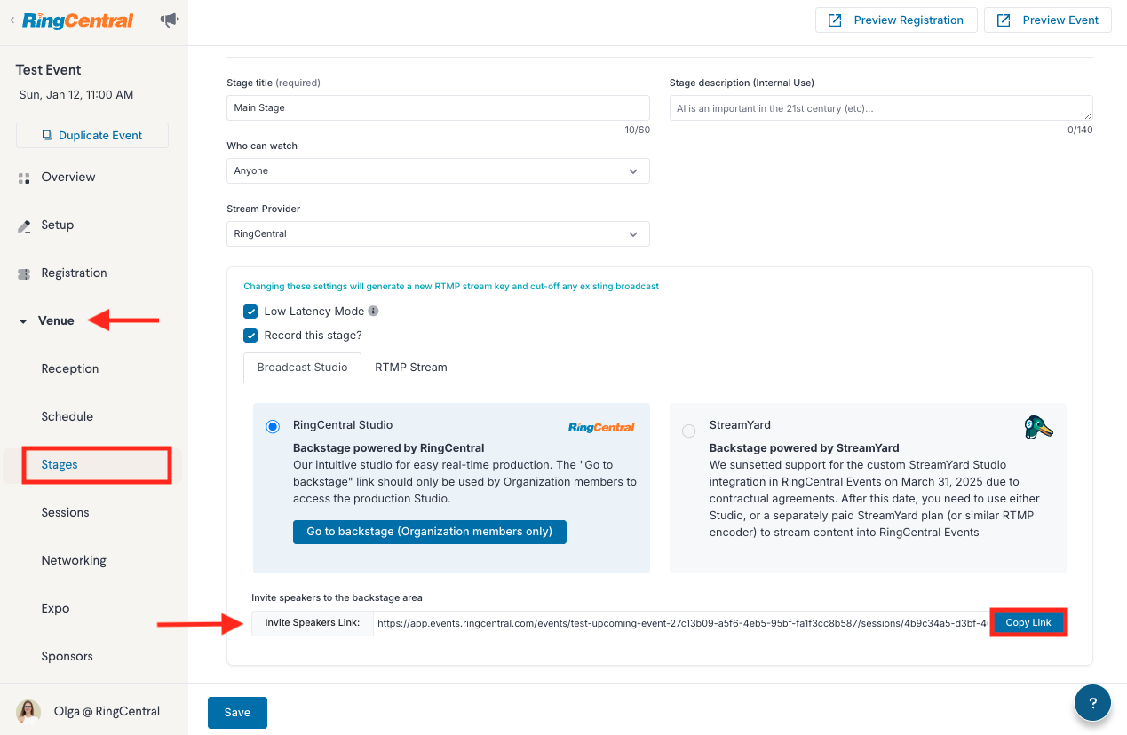
Task: Click Preview Registration button
Action: tap(896, 20)
